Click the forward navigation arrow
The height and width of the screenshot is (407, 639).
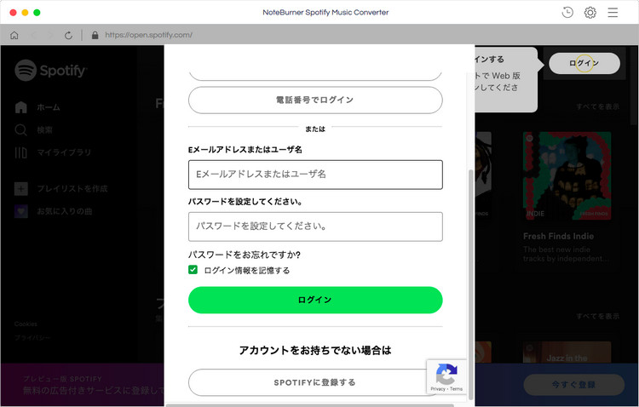click(50, 36)
